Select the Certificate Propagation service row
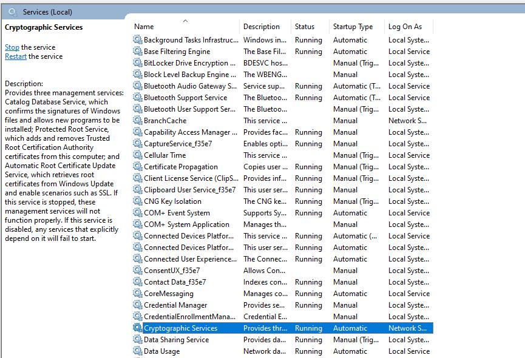The height and width of the screenshot is (358, 525). point(181,167)
